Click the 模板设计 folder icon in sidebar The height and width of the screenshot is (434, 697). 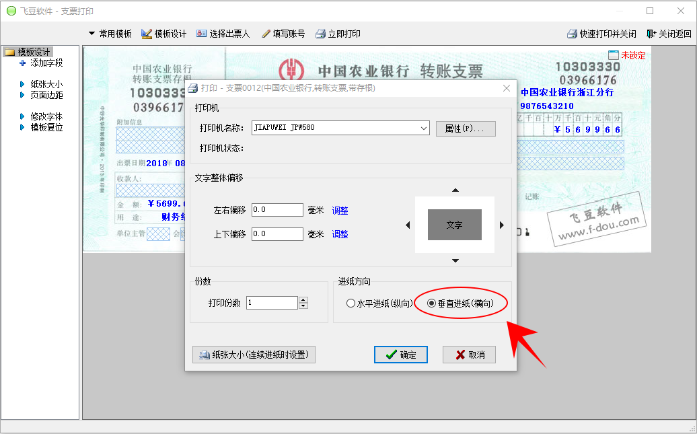click(x=10, y=52)
